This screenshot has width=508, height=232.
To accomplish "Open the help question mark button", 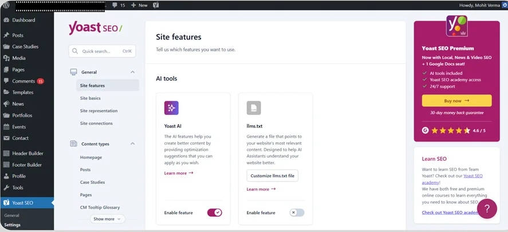I will [487, 209].
